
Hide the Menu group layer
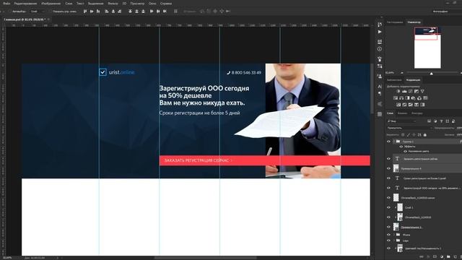[388, 235]
